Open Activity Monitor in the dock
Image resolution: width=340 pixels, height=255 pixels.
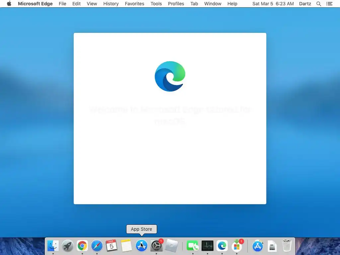[x=208, y=246]
